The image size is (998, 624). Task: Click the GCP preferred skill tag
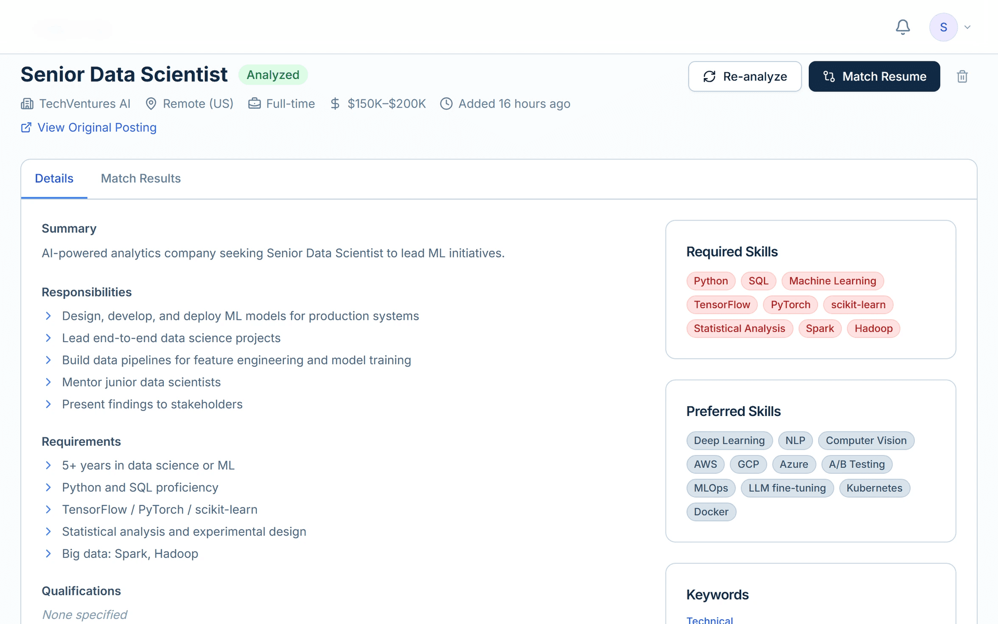pyautogui.click(x=748, y=464)
